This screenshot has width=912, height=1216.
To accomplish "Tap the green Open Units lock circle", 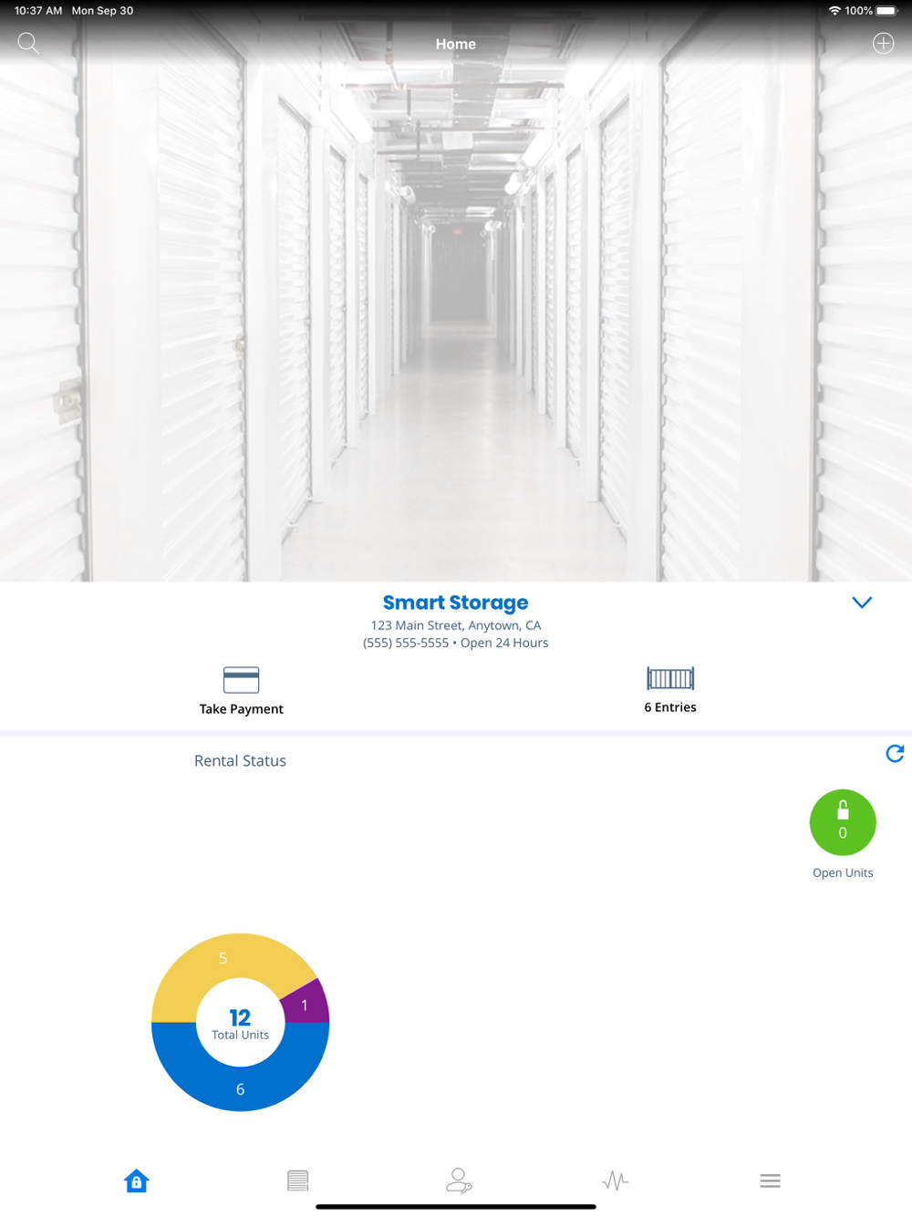I will point(843,822).
